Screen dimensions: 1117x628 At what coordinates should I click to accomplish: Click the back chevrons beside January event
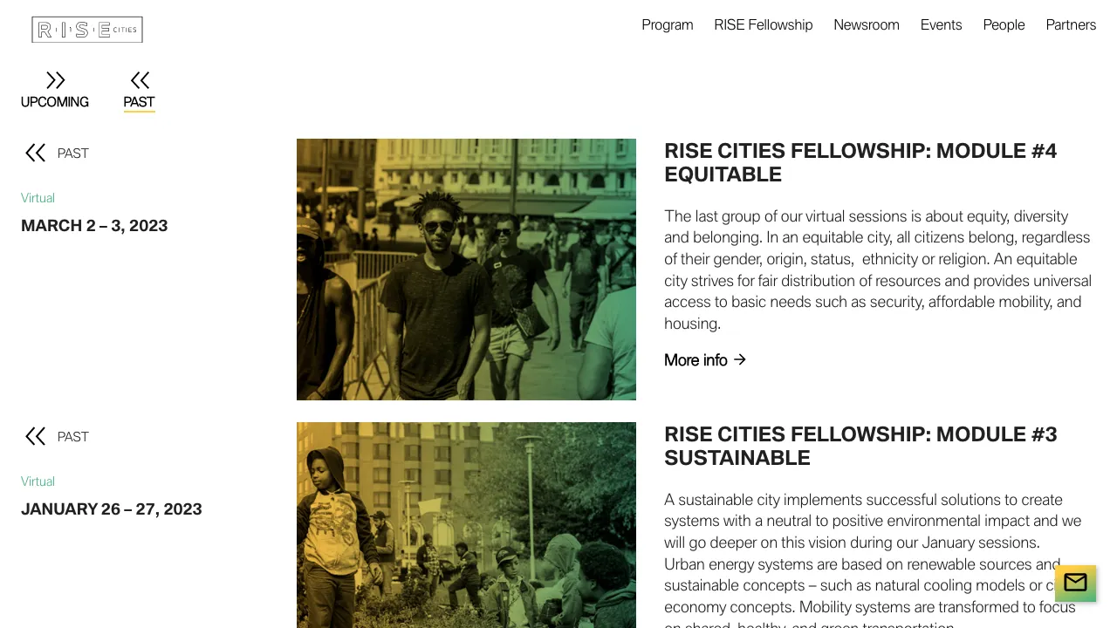point(35,437)
